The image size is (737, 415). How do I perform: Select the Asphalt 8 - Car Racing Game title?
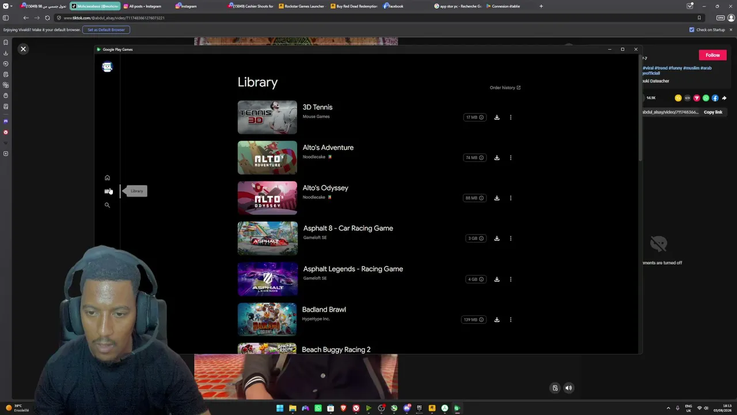click(x=348, y=228)
